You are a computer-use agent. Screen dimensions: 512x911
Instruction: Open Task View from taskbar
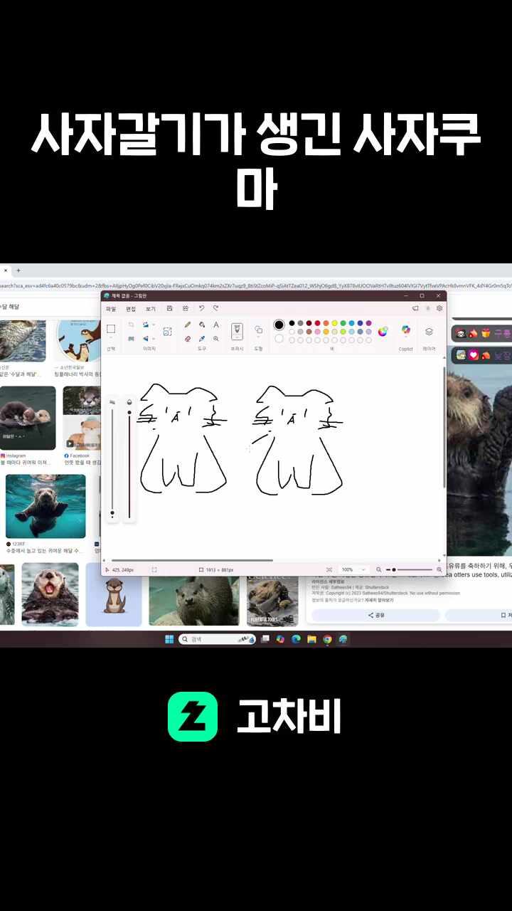265,639
